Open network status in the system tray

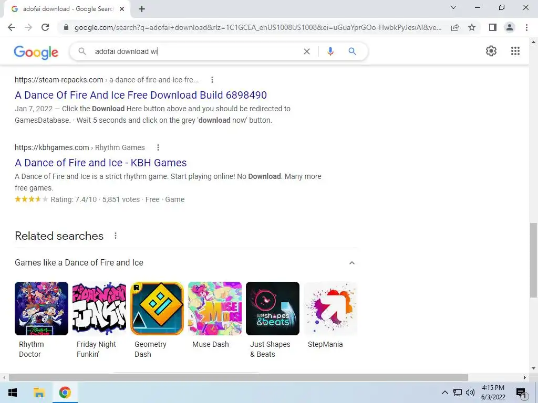point(458,393)
